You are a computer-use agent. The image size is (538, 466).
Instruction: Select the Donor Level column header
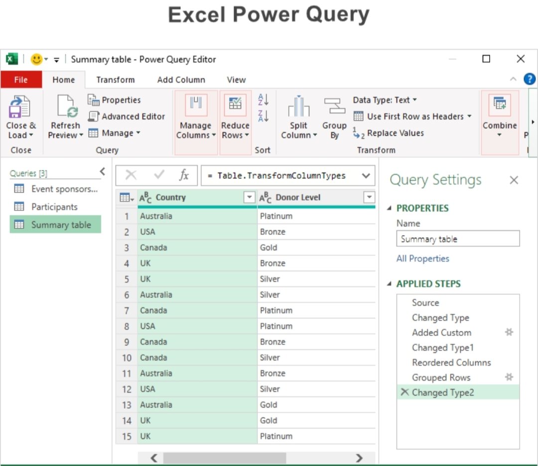pyautogui.click(x=317, y=198)
